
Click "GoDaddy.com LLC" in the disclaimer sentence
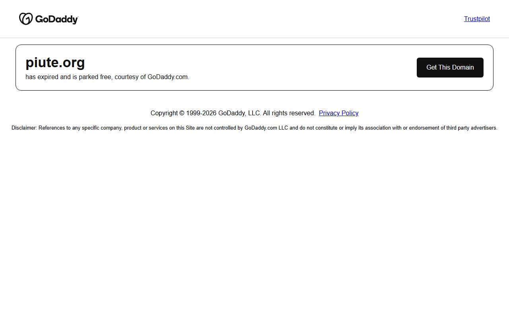click(266, 128)
